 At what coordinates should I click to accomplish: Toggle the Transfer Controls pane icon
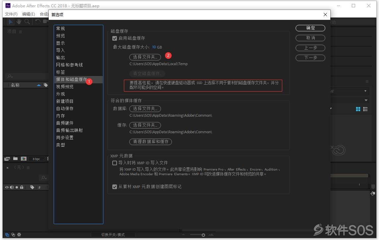(x=13, y=235)
